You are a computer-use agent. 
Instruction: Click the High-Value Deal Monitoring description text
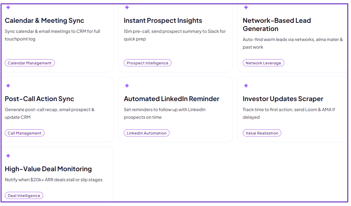tap(54, 180)
